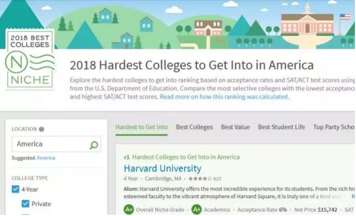Click the Niche 2018 Best Colleges logo badge
This screenshot has height=216, width=356.
coord(30,60)
